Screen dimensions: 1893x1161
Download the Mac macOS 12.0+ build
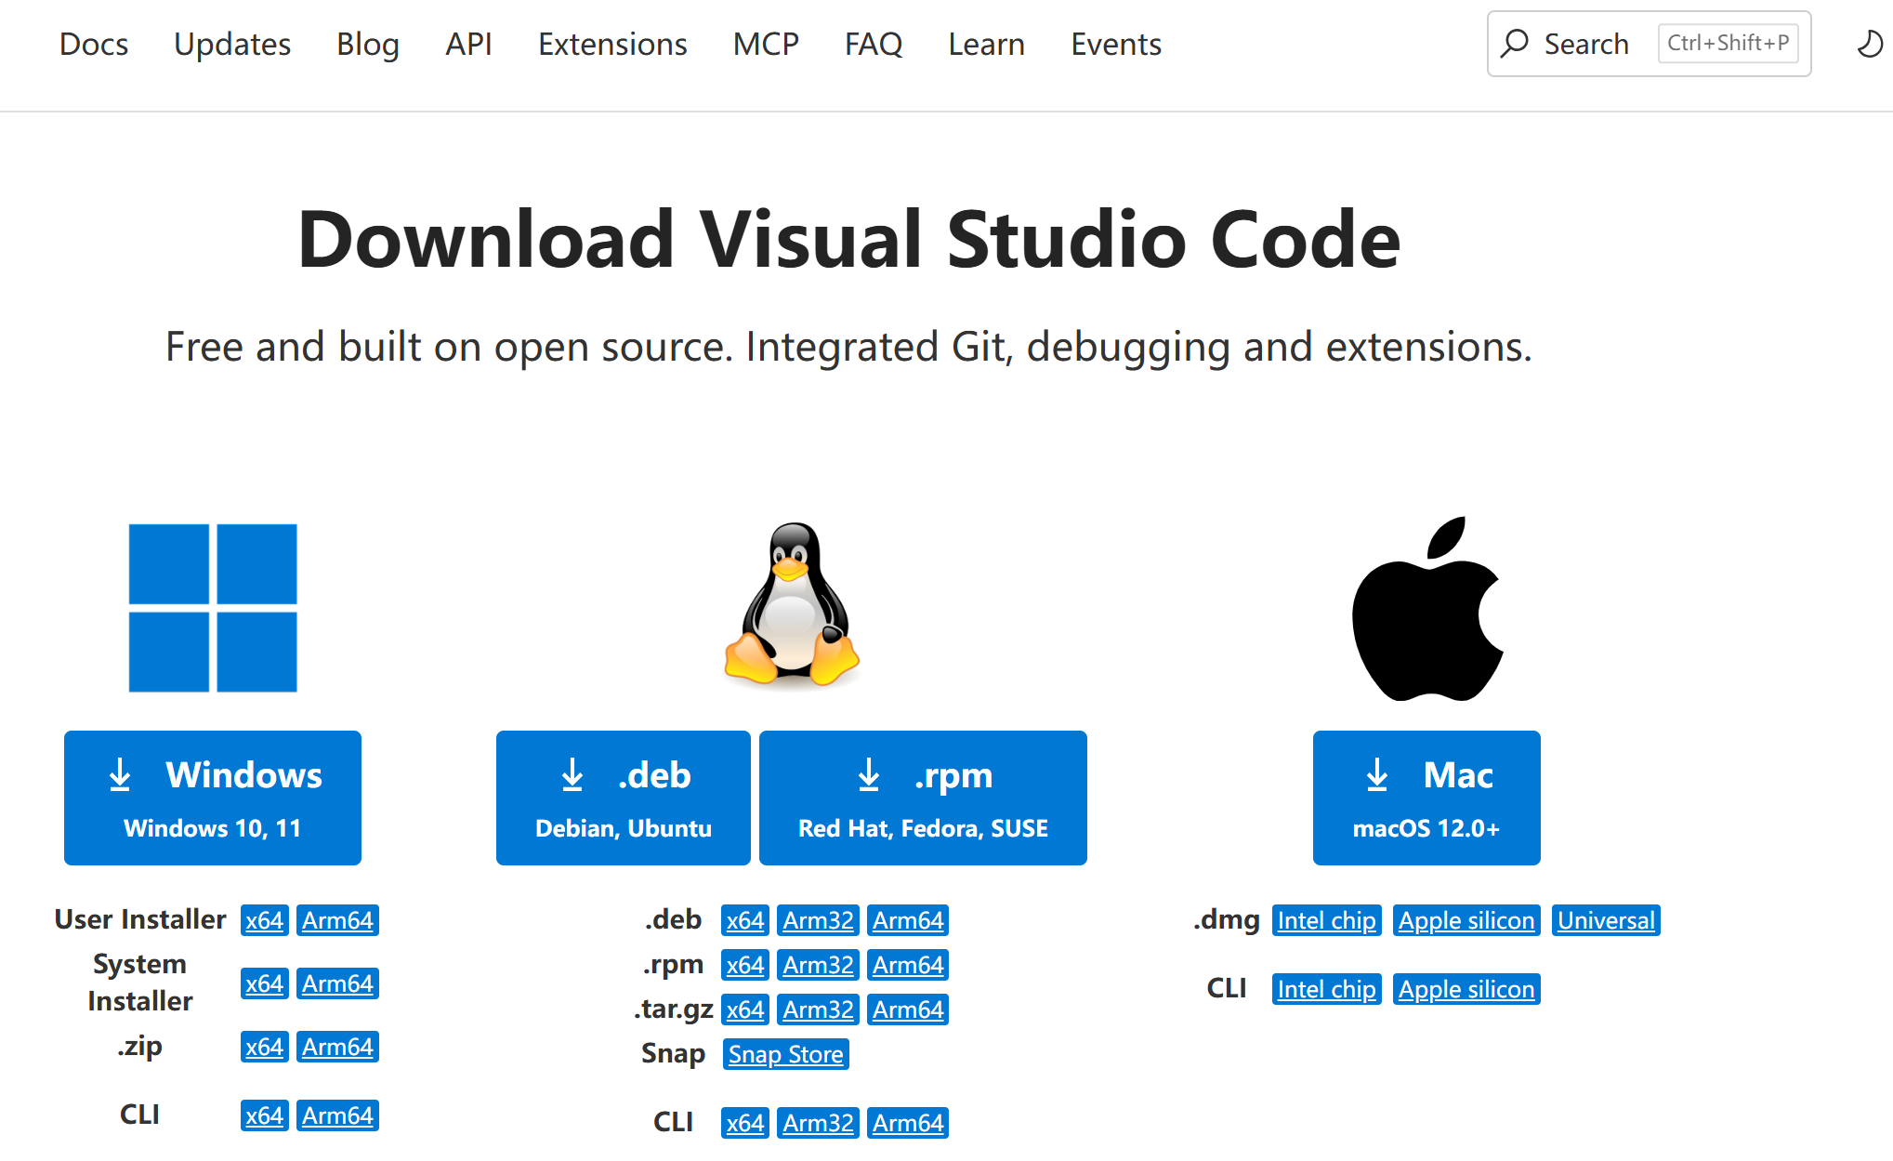[1426, 798]
